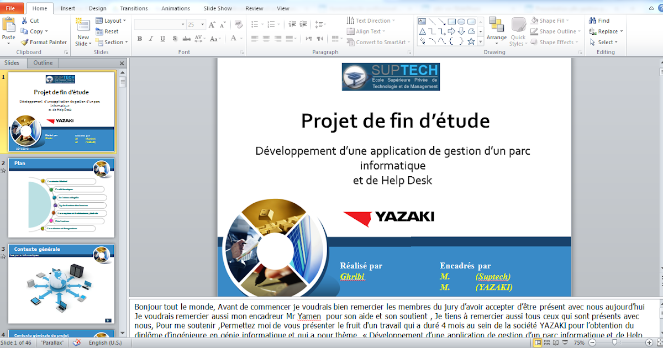Click the Slide Show tab
Screen dimensions: 663x348
tap(217, 9)
